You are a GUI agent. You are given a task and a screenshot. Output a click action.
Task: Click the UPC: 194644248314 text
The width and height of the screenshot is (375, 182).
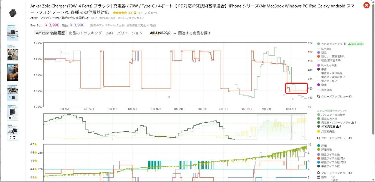coord(131,18)
